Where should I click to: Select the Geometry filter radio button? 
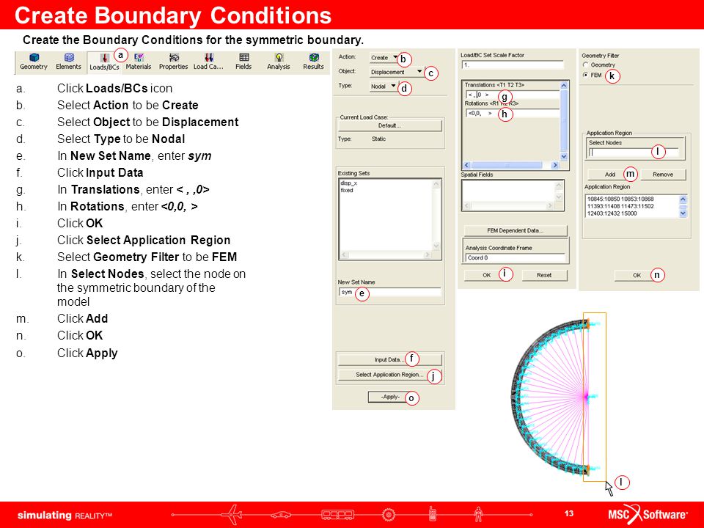585,65
